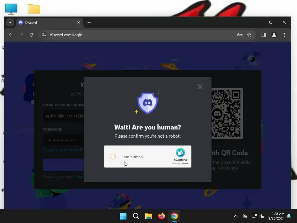
Task: Click the hCaptcha logo icon
Action: point(180,153)
